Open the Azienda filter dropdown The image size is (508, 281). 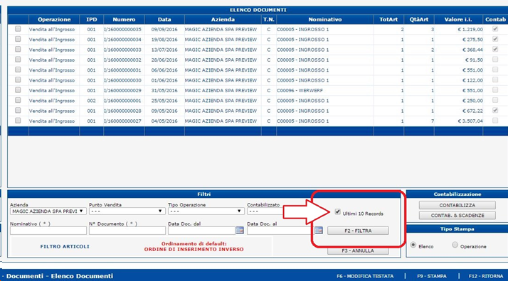pos(48,211)
